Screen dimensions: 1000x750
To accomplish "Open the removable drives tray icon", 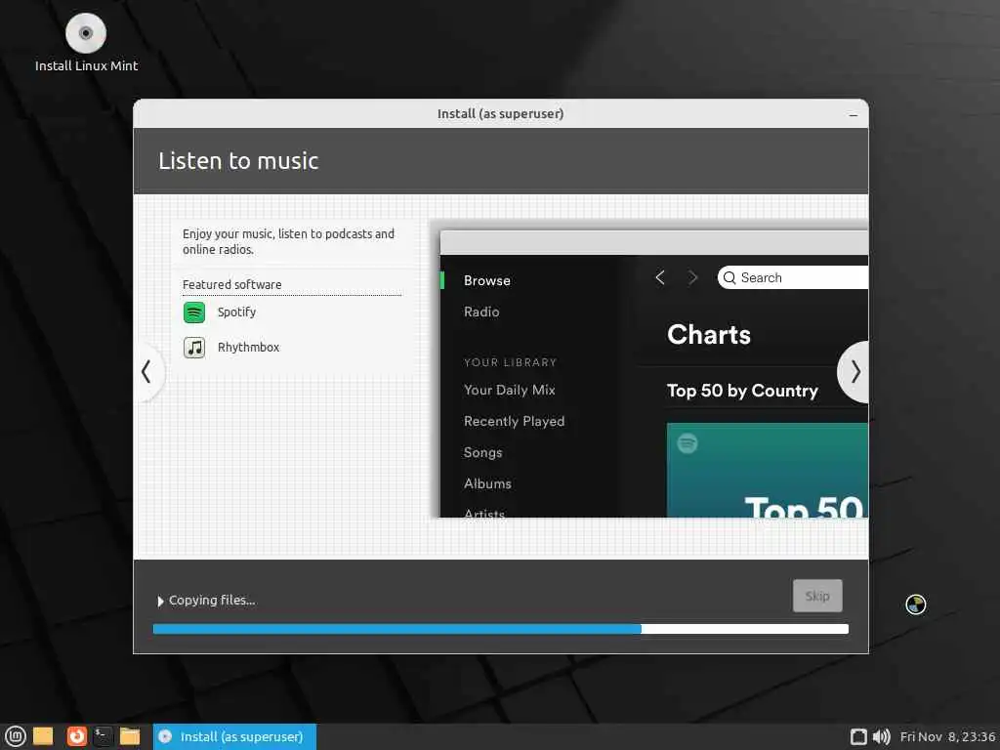I will pyautogui.click(x=858, y=737).
